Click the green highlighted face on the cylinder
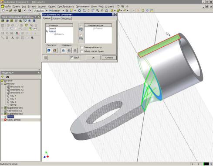This screenshot has width=213, height=166. pyautogui.click(x=159, y=45)
